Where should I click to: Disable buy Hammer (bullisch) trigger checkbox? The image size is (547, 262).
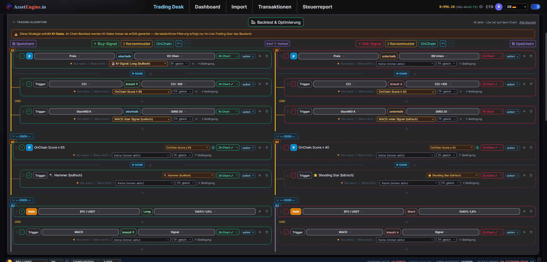[x=29, y=175]
